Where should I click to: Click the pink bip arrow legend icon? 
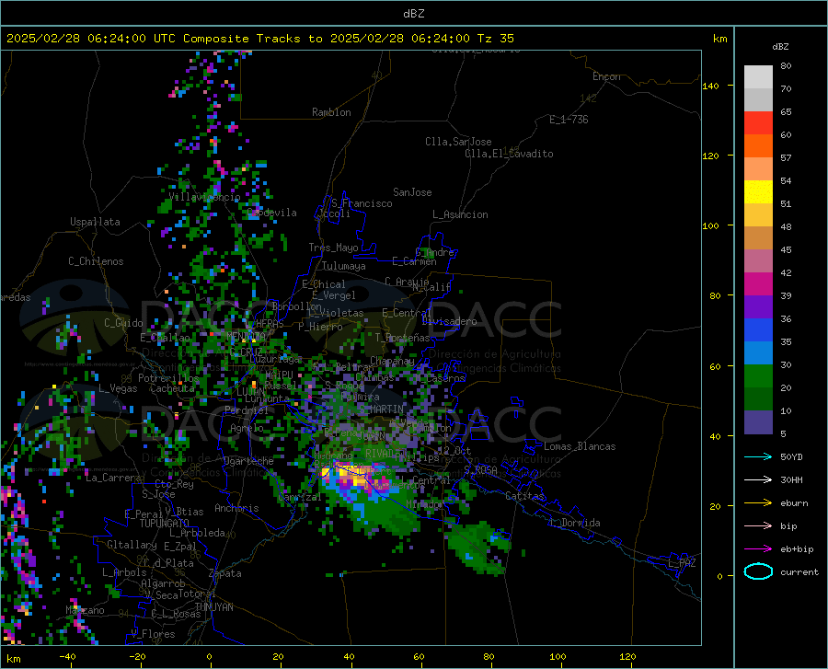(758, 525)
